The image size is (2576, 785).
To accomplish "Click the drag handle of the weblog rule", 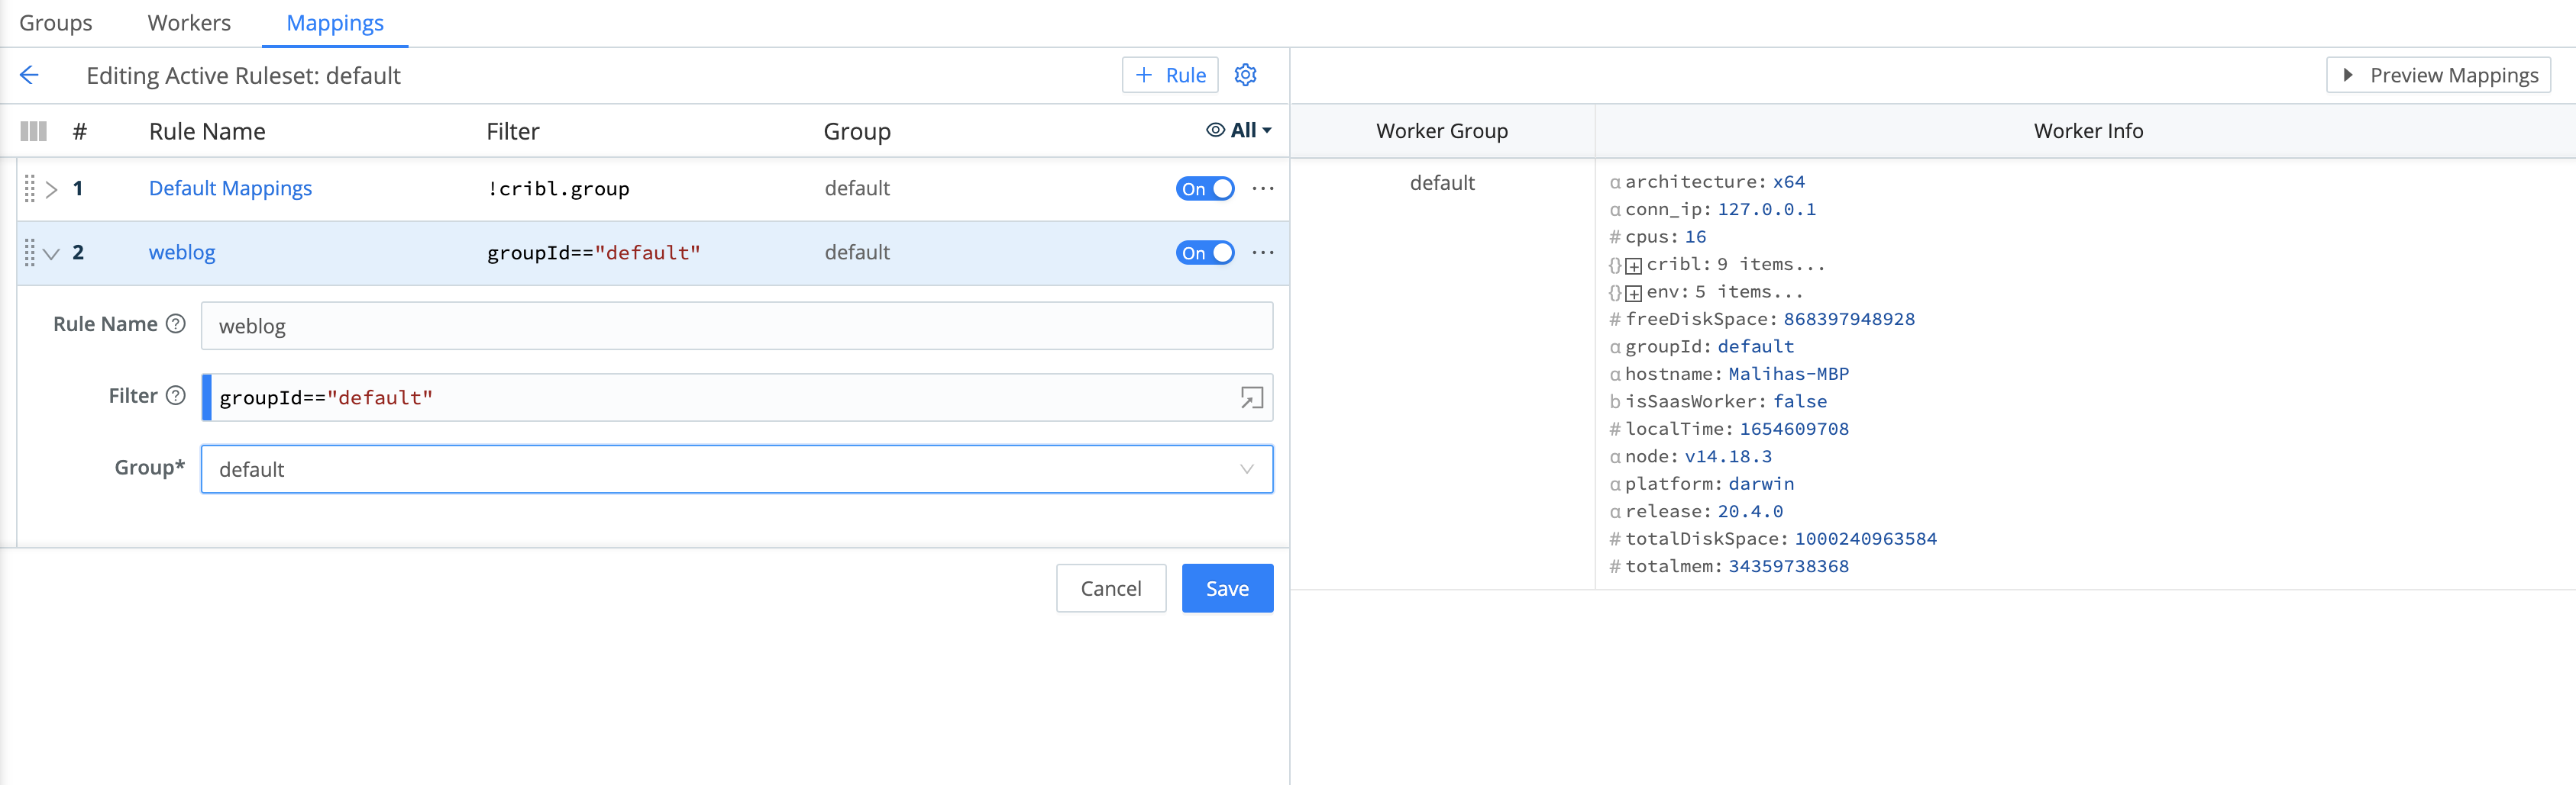I will (30, 253).
